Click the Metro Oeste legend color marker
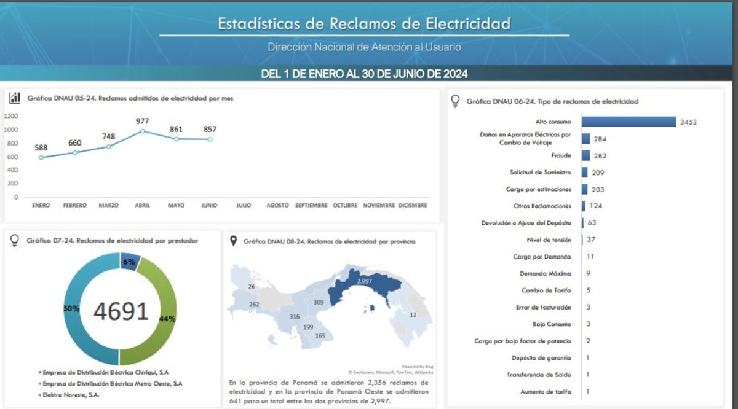Viewport: 738px width, 409px height. pos(39,384)
